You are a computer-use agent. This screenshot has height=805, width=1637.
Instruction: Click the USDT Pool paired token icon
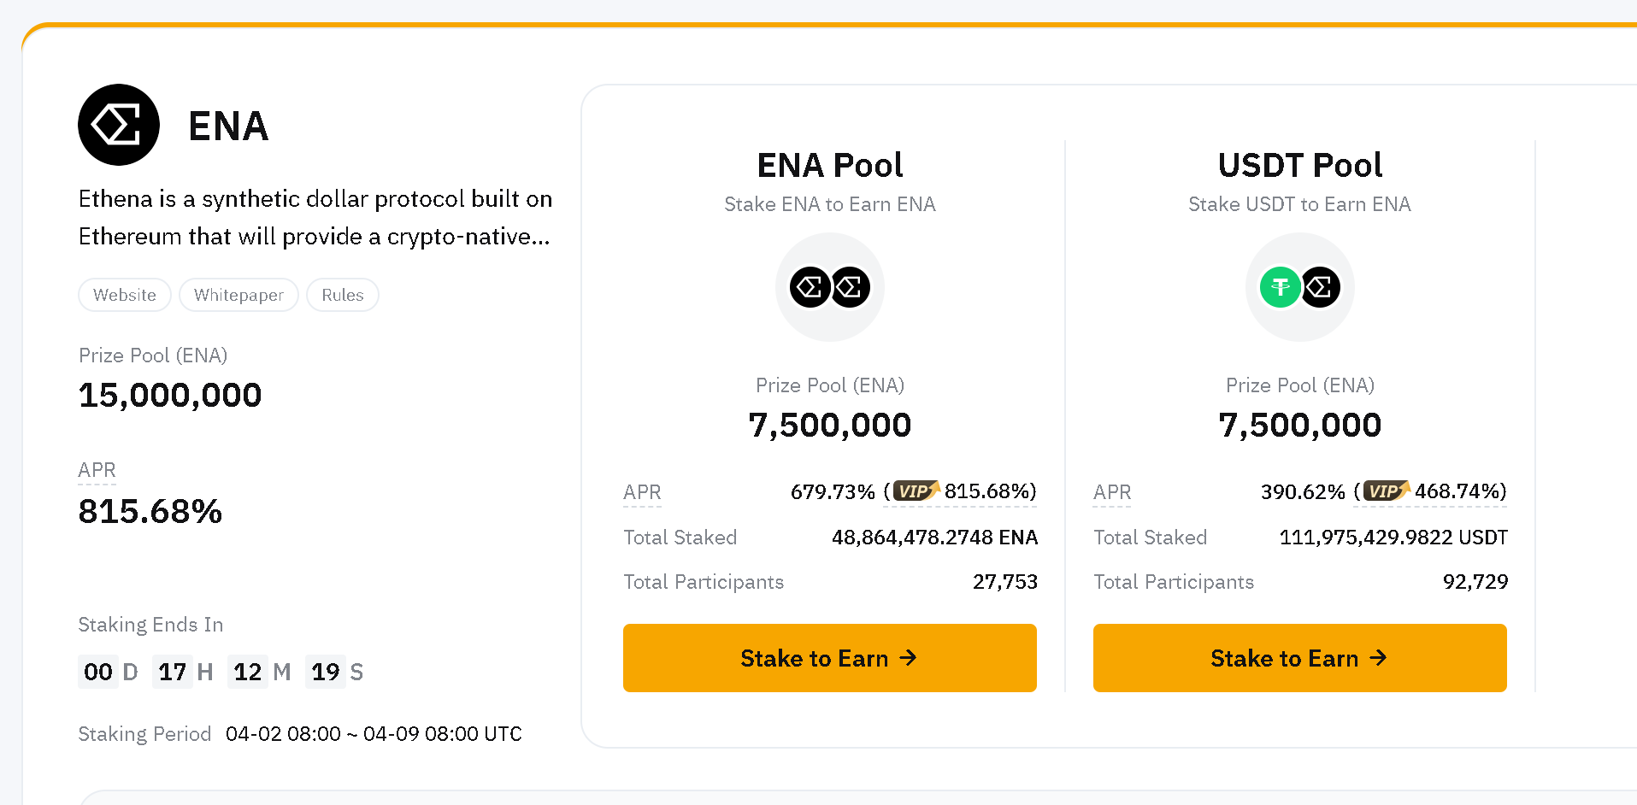(x=1299, y=287)
